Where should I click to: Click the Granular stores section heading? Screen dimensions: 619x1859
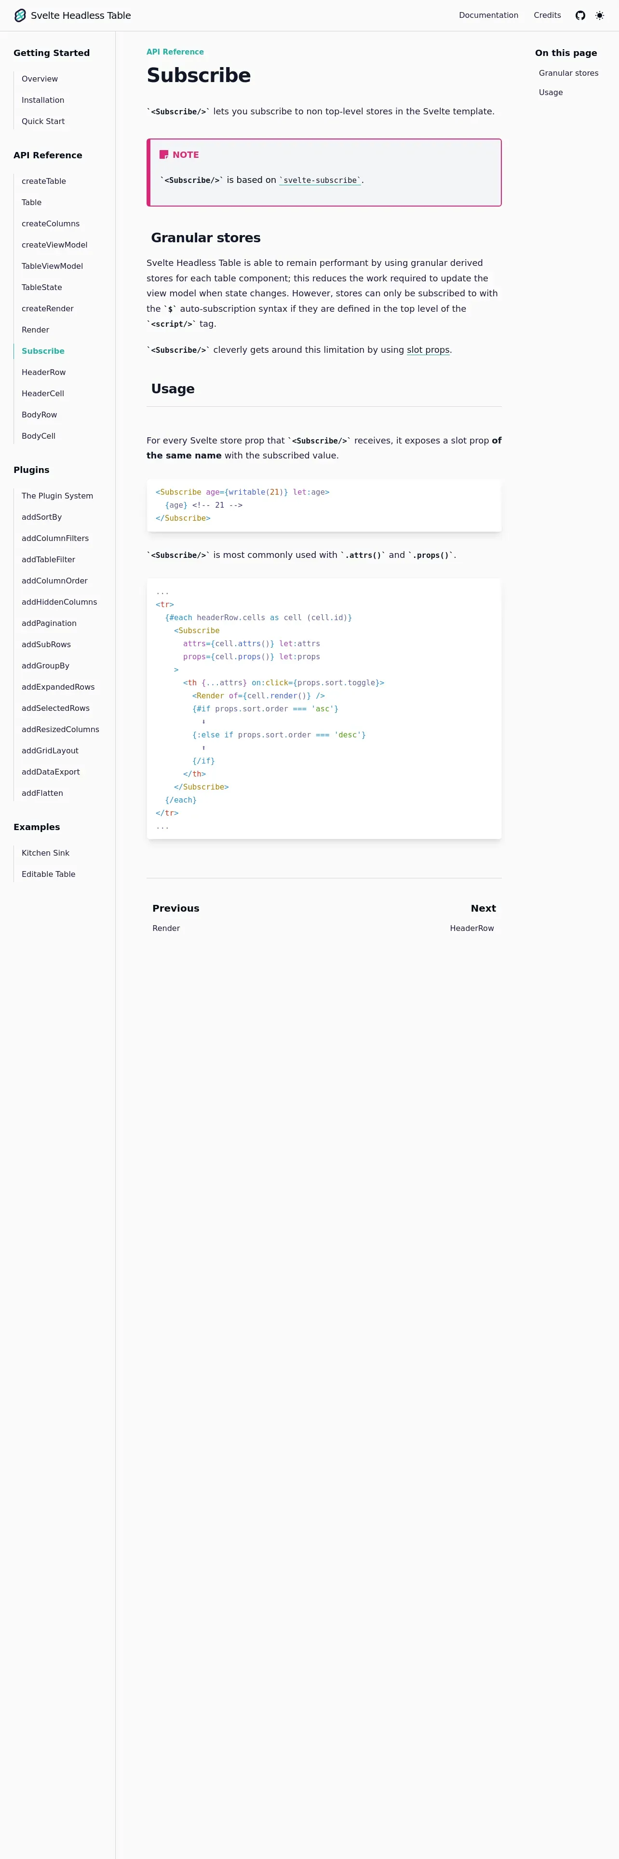[205, 237]
